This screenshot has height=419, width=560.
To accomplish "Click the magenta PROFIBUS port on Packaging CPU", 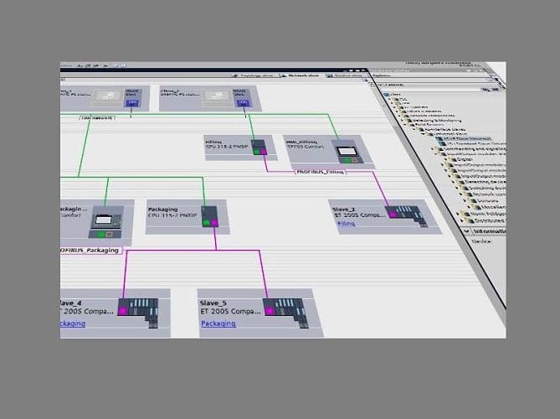I will [x=214, y=223].
